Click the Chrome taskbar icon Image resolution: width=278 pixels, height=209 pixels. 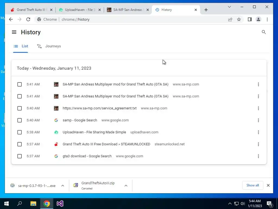(x=47, y=204)
